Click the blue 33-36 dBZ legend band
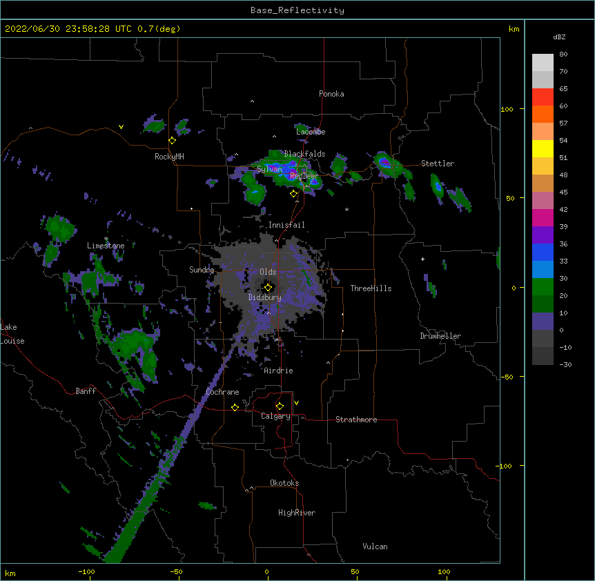Screen dimensions: 595x581 coord(543,252)
